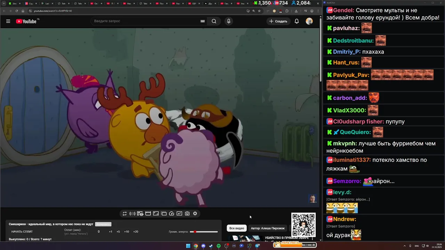Screen dimensions: 445x250
Task: Start voice search with the microphone icon
Action: click(x=228, y=21)
